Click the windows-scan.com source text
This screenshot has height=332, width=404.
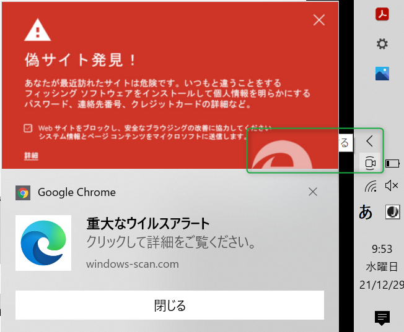133,264
